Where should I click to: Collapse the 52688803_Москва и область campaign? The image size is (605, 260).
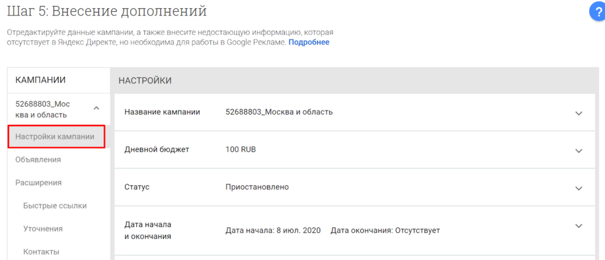click(96, 108)
